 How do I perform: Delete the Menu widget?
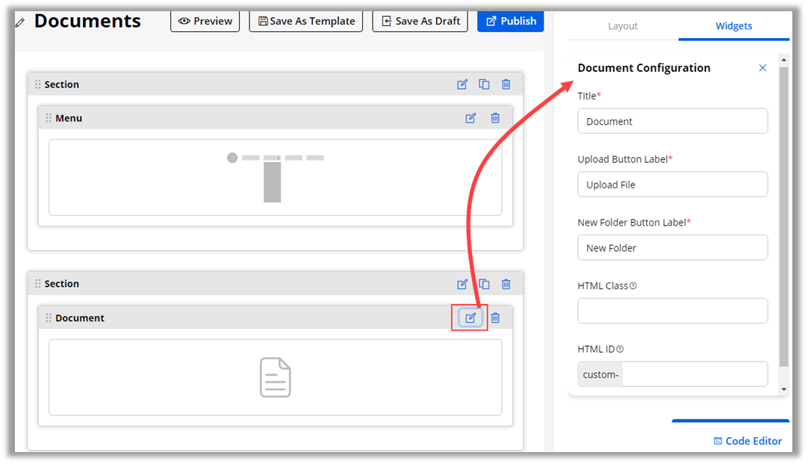(495, 118)
